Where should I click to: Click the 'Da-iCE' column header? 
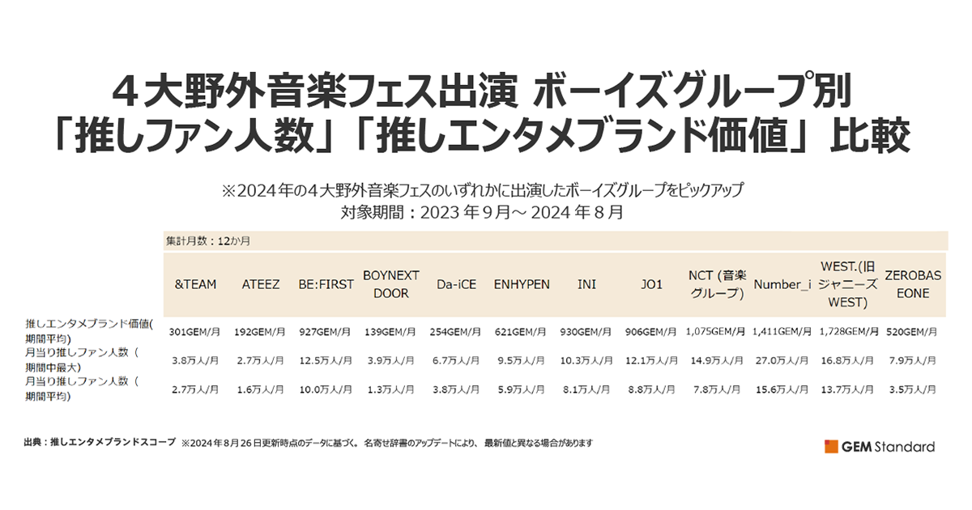457,284
